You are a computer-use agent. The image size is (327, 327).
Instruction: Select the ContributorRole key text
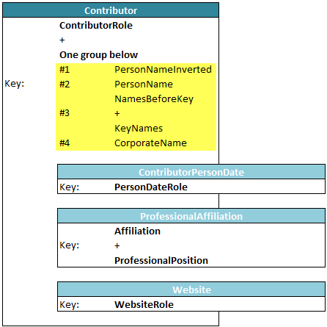[x=96, y=25]
